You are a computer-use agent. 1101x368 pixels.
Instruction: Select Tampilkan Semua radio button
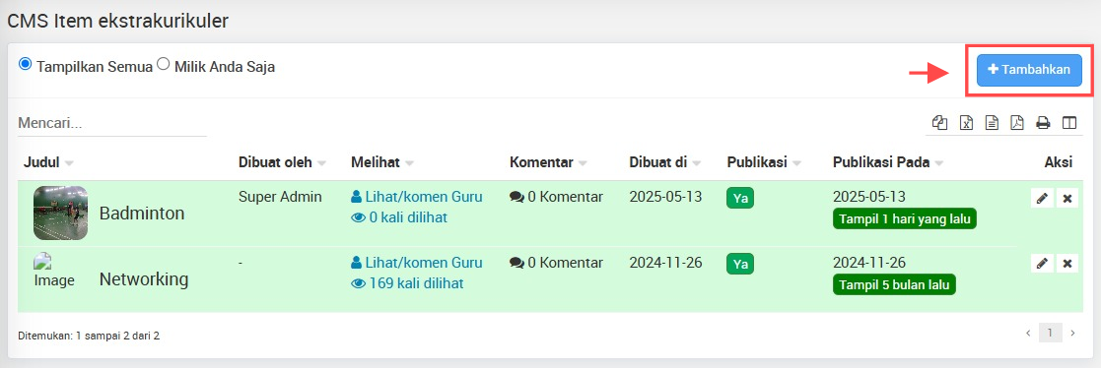click(26, 65)
